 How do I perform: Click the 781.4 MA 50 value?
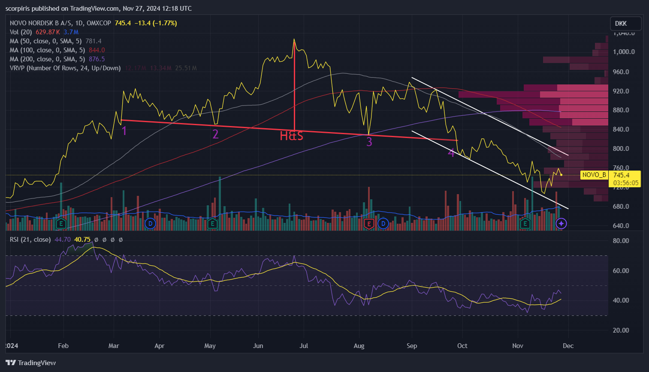94,41
